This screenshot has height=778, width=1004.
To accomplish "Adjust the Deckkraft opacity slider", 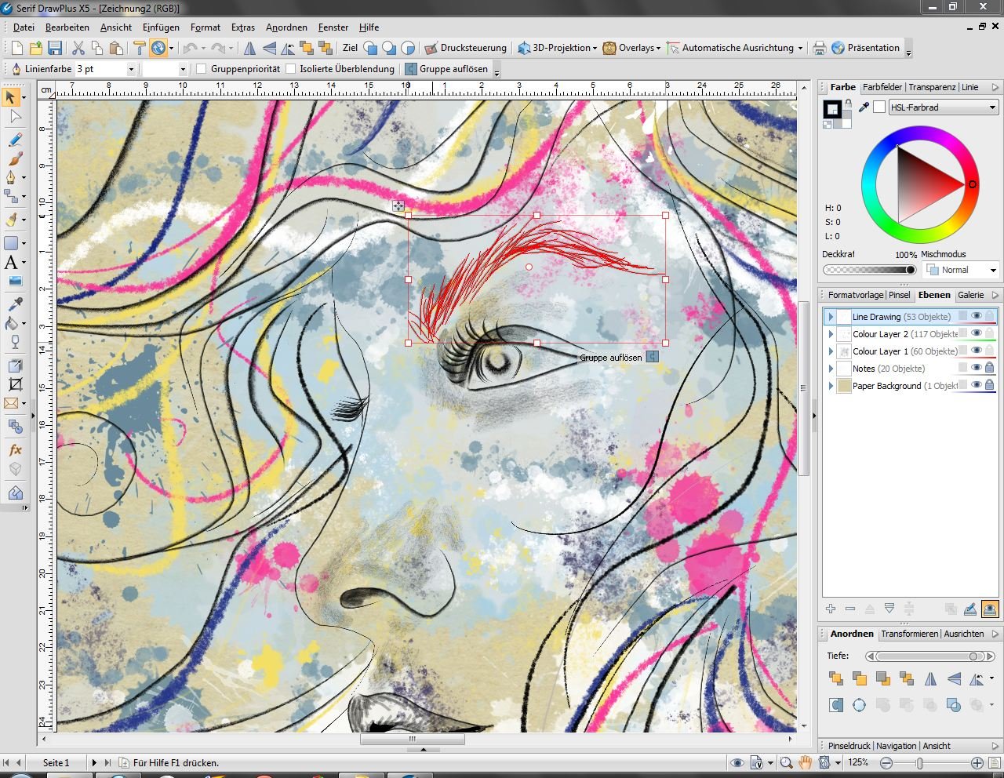I will (869, 270).
